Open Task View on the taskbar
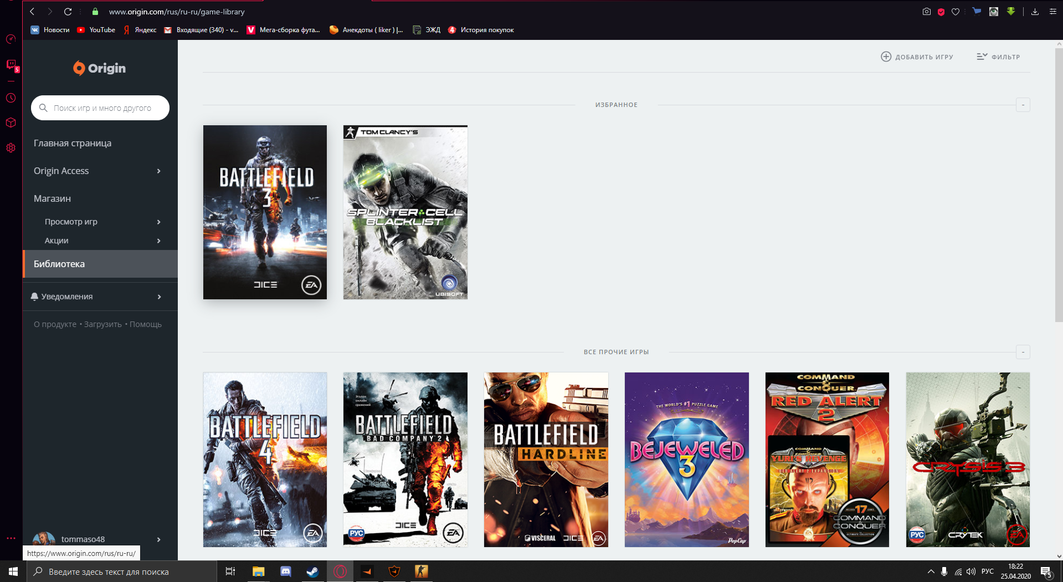 point(230,571)
